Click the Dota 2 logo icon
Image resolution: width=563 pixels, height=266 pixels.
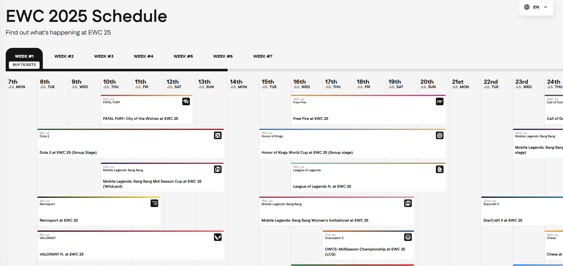pos(218,135)
